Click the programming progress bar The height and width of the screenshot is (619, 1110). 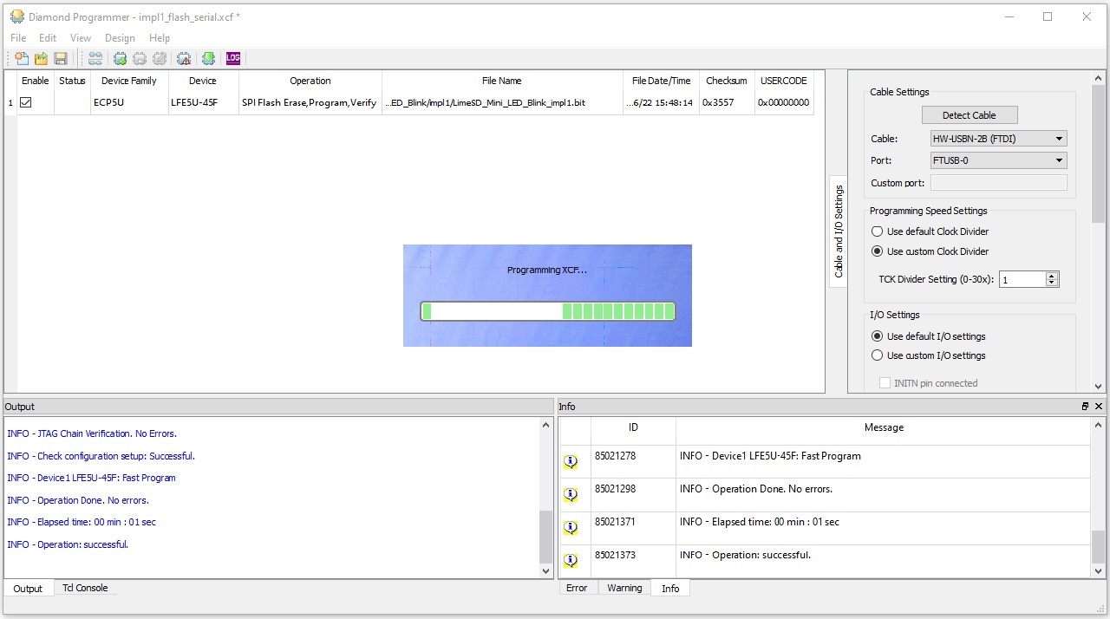coord(547,311)
